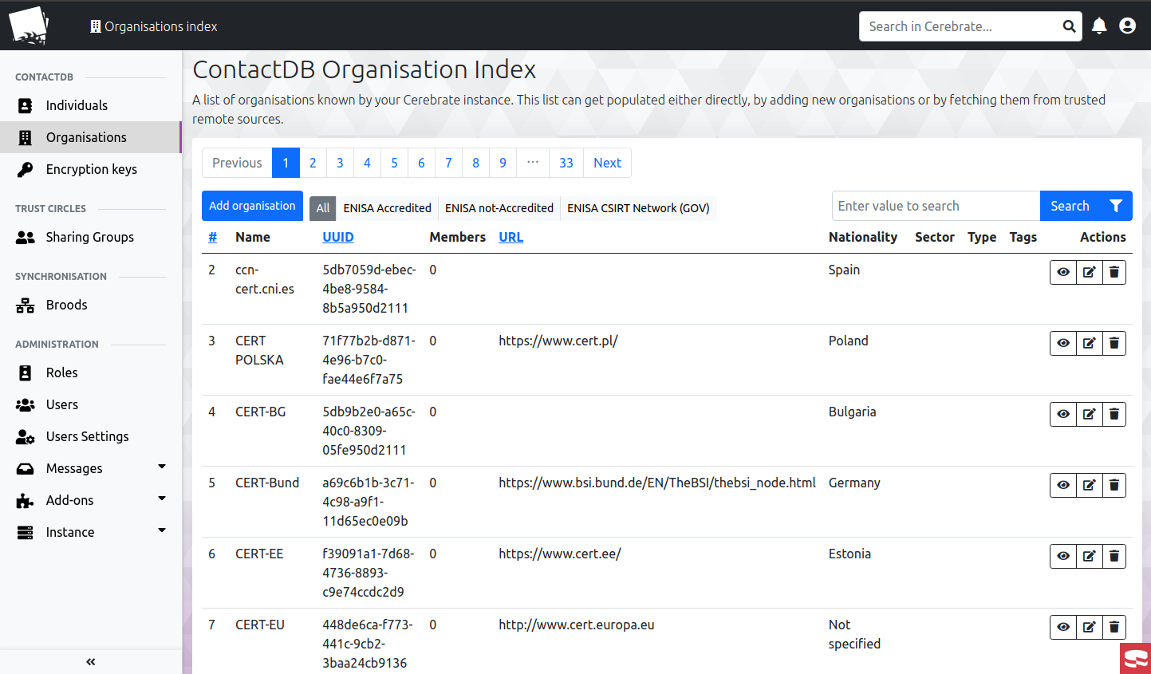Open Sharing Groups in the sidebar
Viewport: 1151px width, 674px height.
[x=91, y=237]
